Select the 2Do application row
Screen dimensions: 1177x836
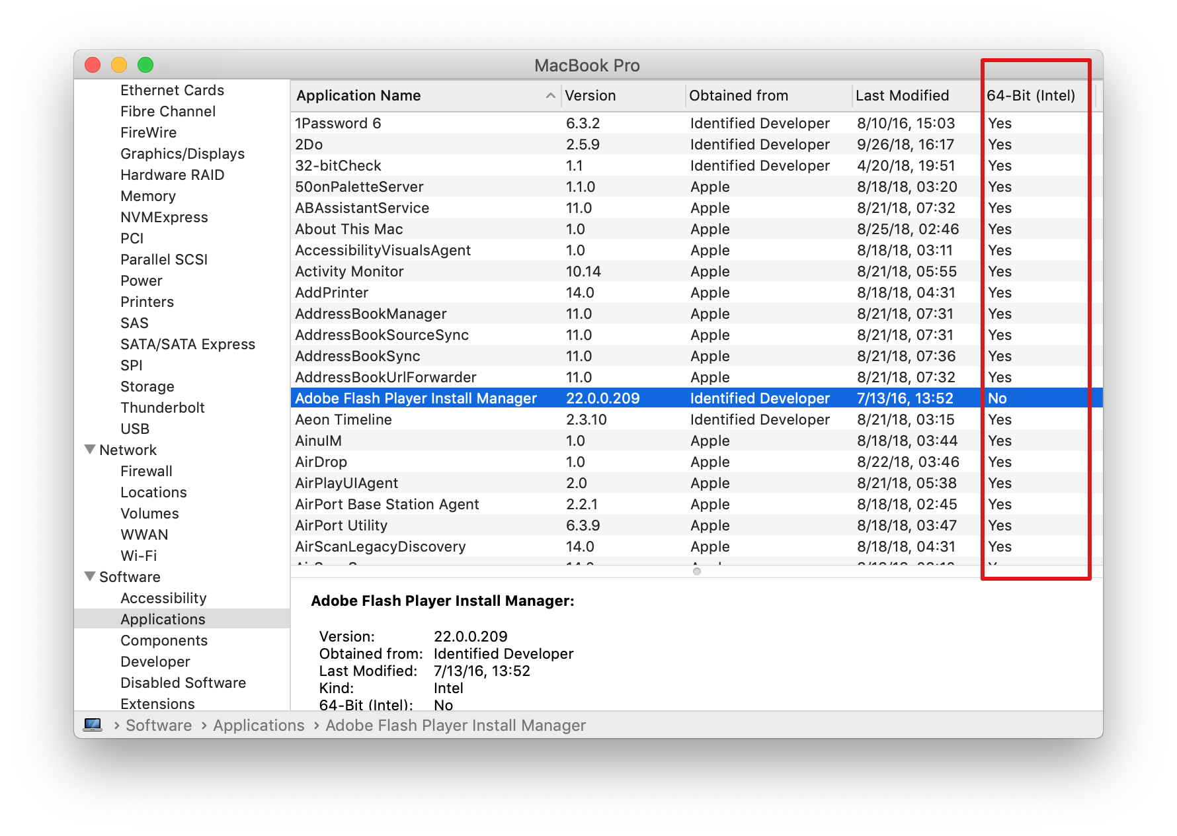coord(696,144)
